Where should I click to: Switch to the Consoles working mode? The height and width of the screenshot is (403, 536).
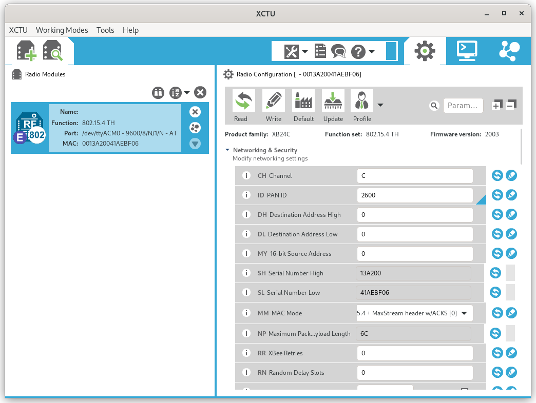pos(467,51)
